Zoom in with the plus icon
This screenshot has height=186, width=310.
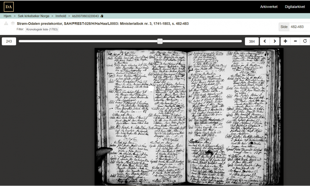pyautogui.click(x=285, y=41)
